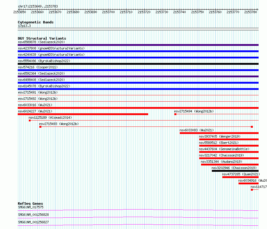The width and height of the screenshot is (267, 229).
Task: Open variant nsv6145078 (ByrskaBishop2022) label
Action: (x=44, y=86)
